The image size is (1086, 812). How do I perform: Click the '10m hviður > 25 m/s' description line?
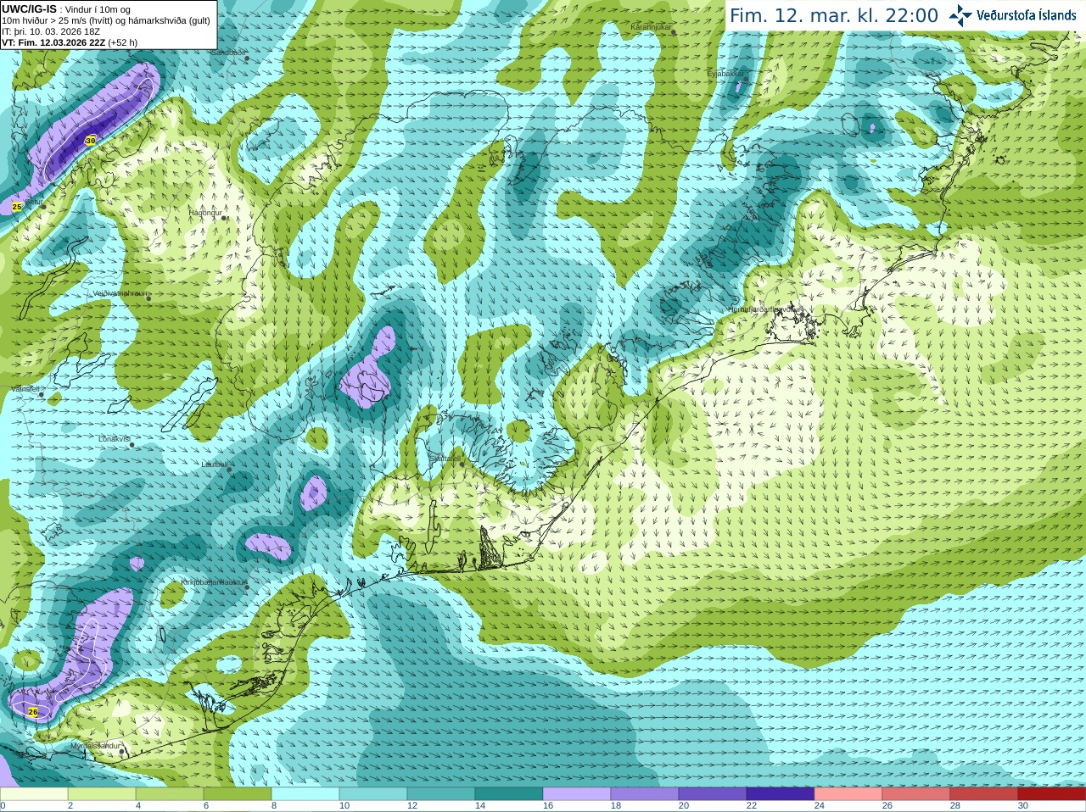tap(106, 20)
